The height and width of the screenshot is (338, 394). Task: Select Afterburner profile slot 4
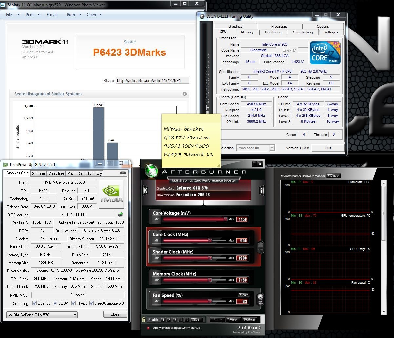click(181, 320)
